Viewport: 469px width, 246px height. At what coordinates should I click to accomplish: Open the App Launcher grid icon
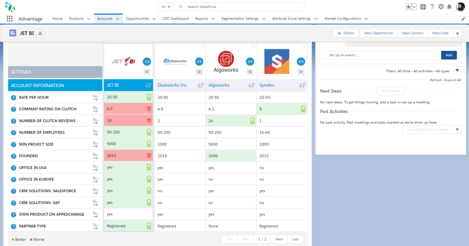10,19
